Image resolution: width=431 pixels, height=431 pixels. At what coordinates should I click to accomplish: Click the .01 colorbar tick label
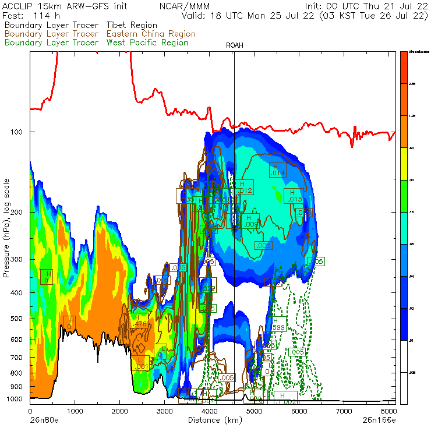tap(411, 341)
